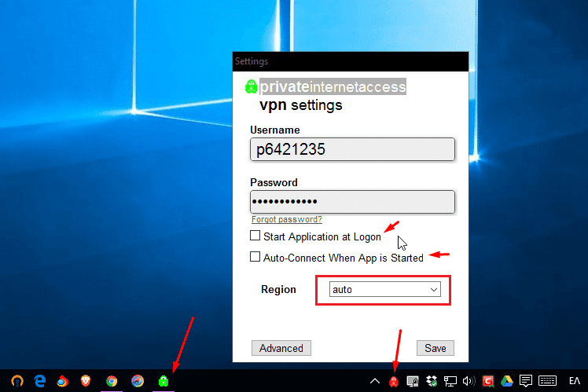Open the Google Drive tray icon
588x392 pixels.
pyautogui.click(x=507, y=382)
